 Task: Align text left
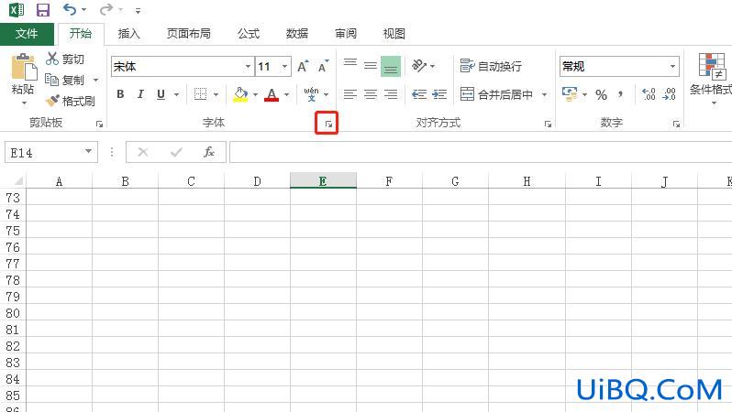(x=350, y=94)
